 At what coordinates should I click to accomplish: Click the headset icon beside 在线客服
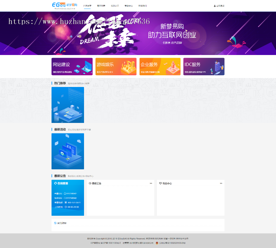[56, 183]
